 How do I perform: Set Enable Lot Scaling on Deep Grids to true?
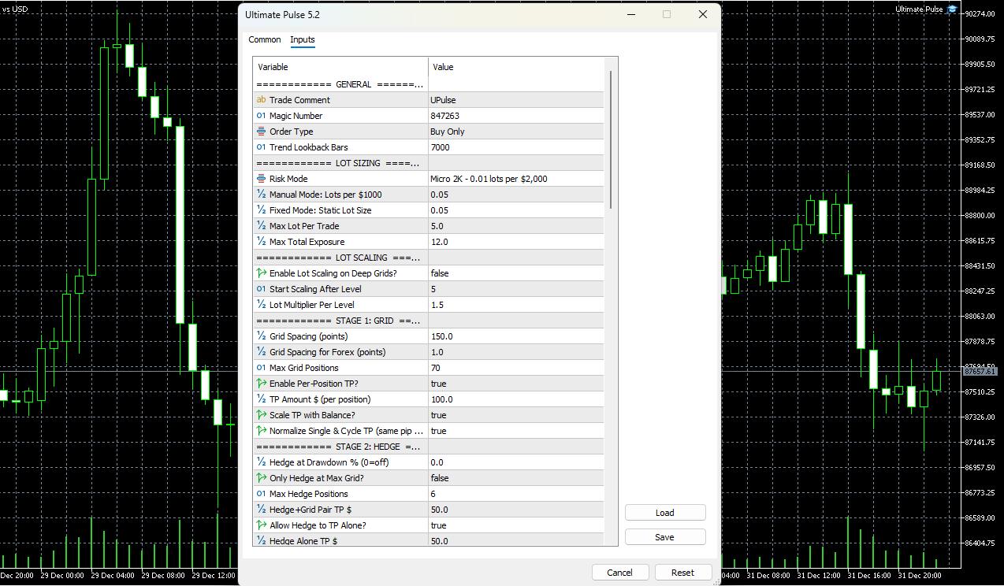(516, 273)
